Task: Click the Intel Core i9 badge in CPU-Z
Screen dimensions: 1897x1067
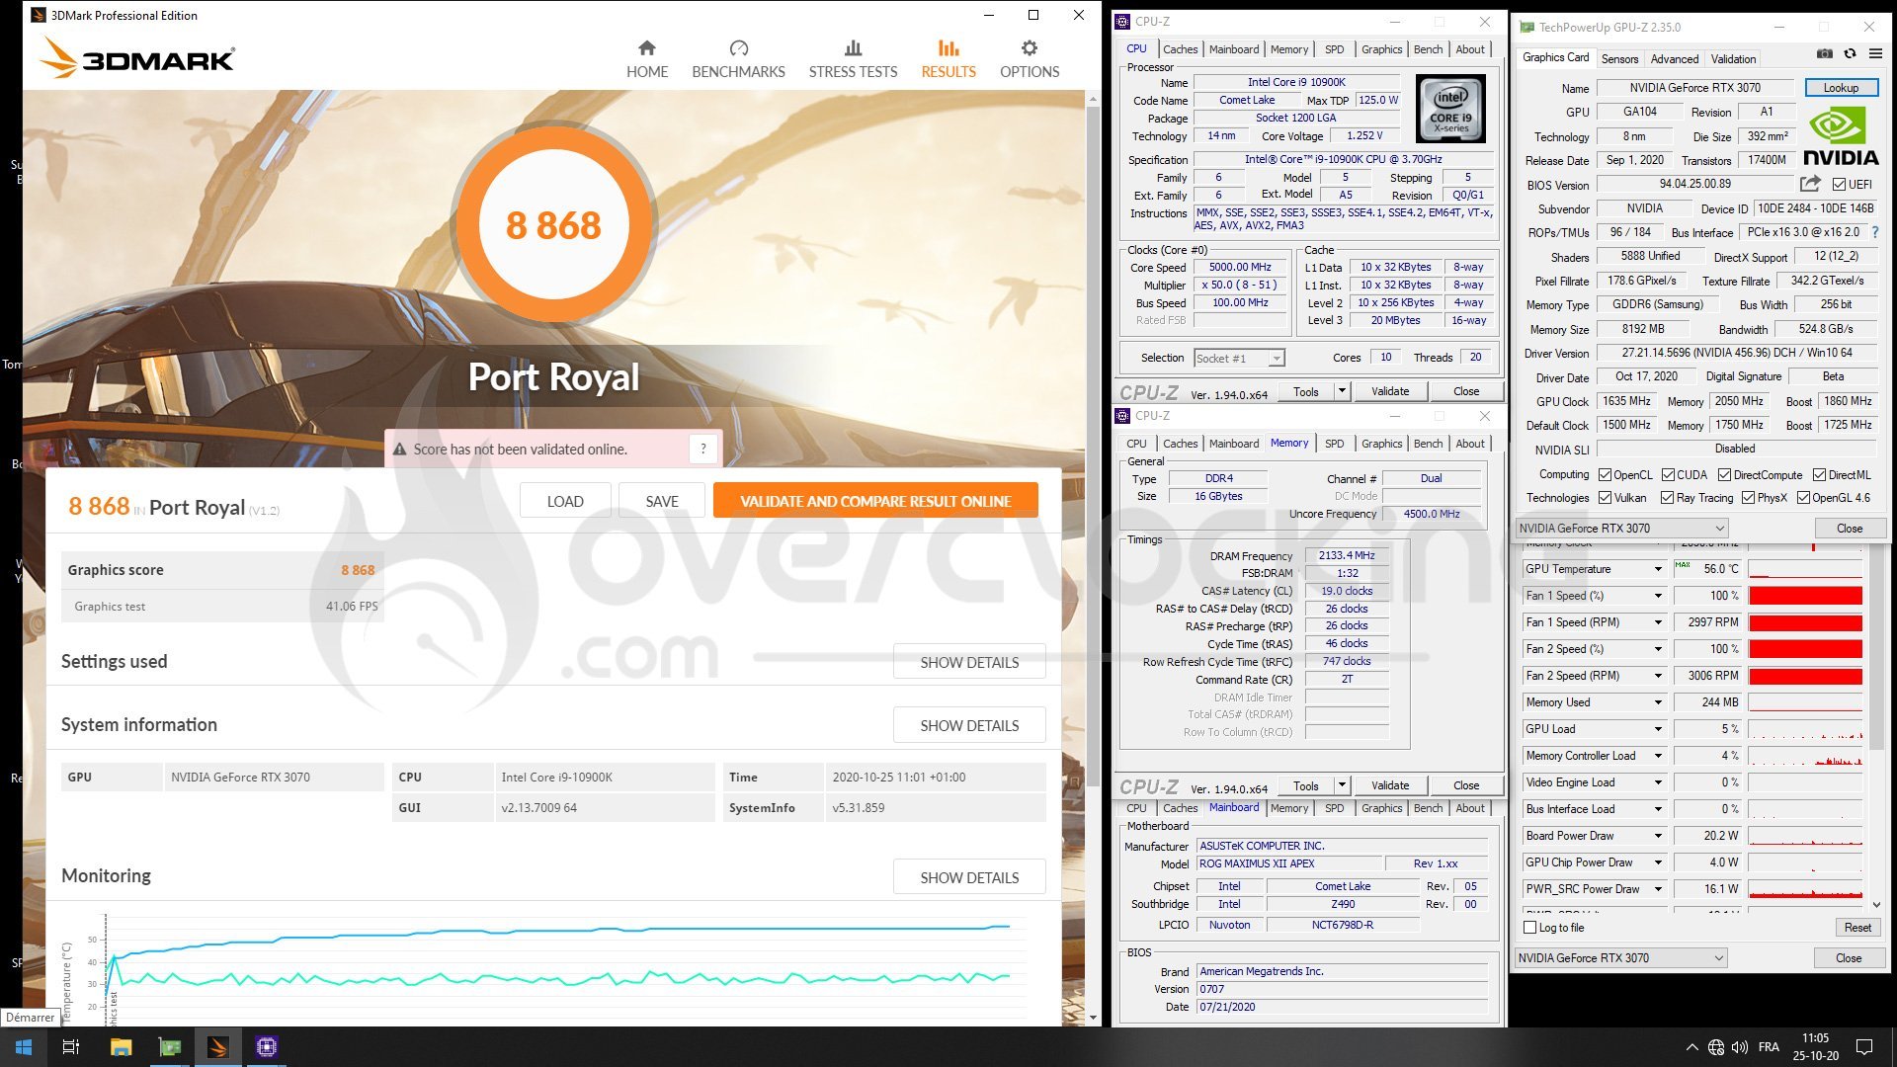Action: [1450, 110]
